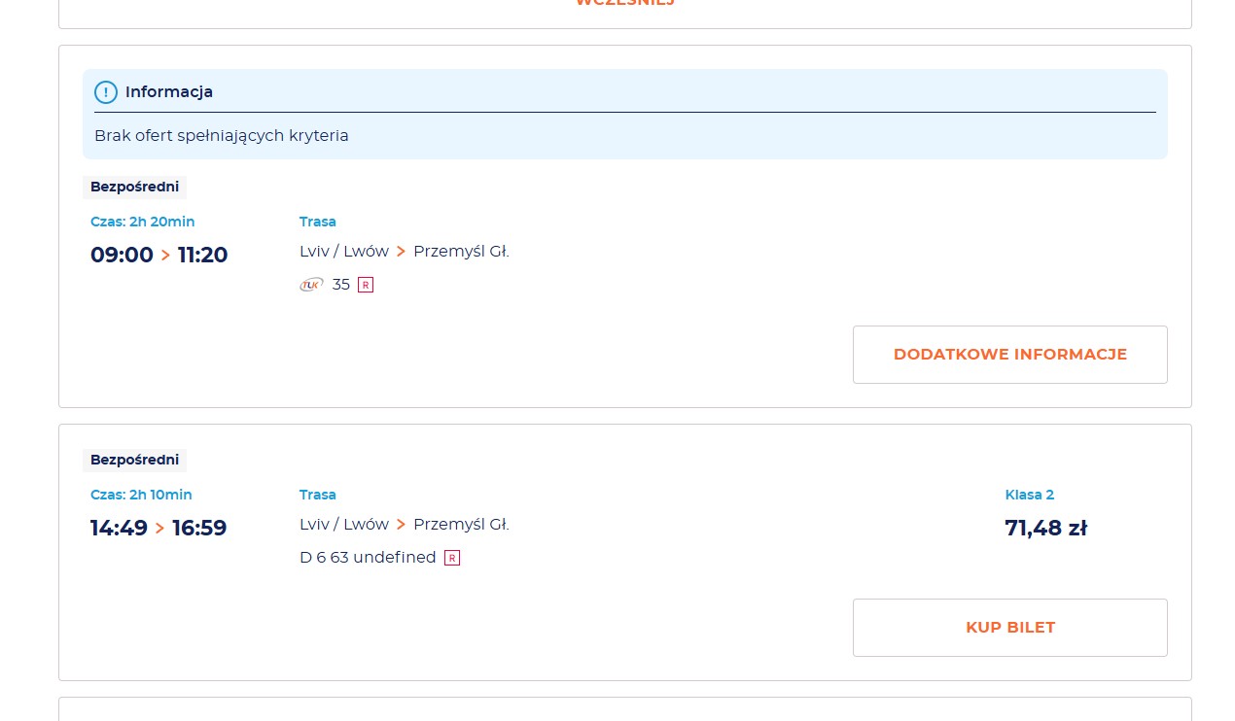Click the route arrow on the 09:00 connection
1235x721 pixels.
401,252
